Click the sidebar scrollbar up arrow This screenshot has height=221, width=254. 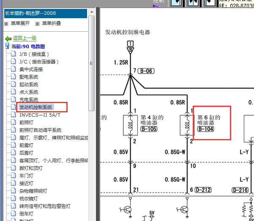[92, 12]
